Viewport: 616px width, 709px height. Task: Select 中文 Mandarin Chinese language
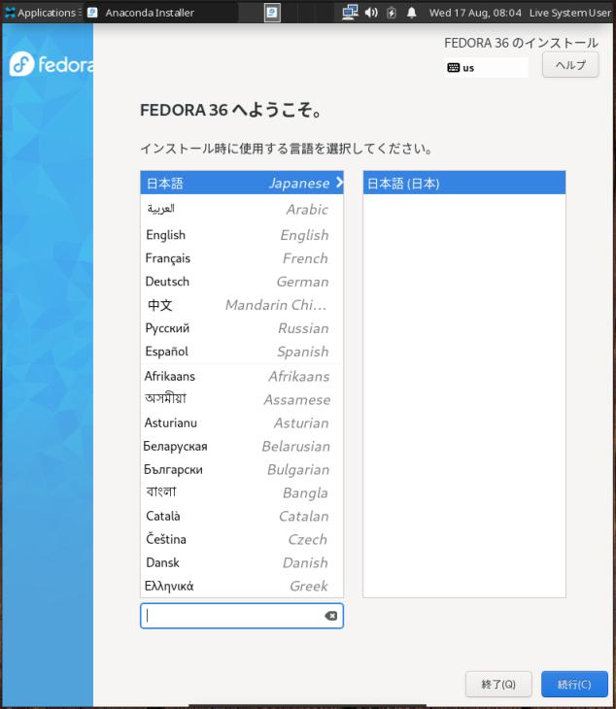(242, 305)
